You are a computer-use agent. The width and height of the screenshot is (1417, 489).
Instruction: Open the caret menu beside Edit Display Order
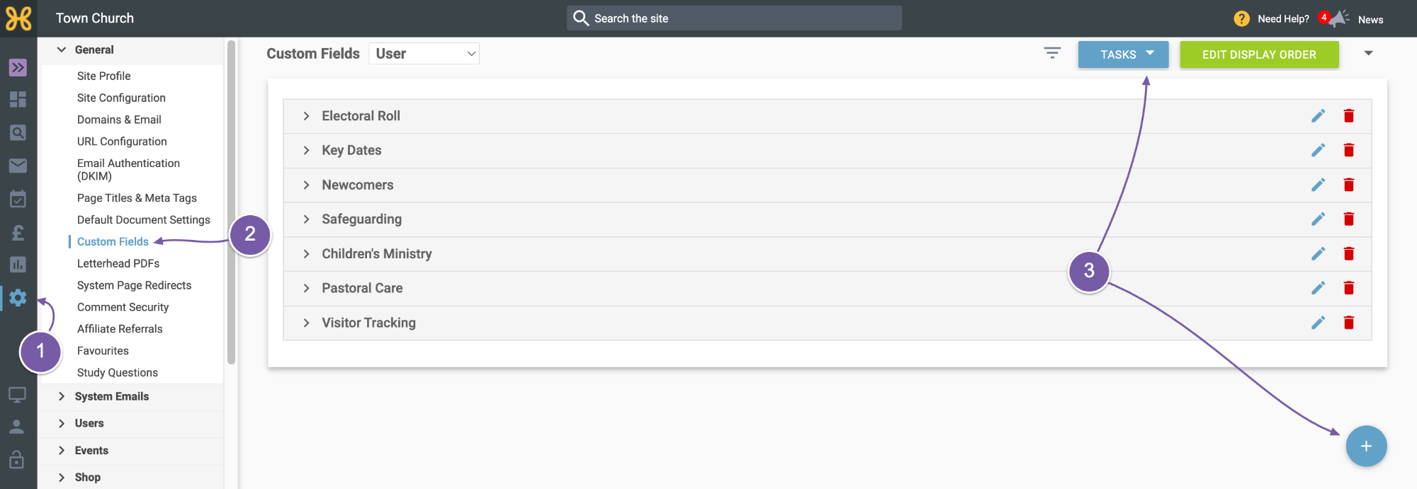(1369, 53)
